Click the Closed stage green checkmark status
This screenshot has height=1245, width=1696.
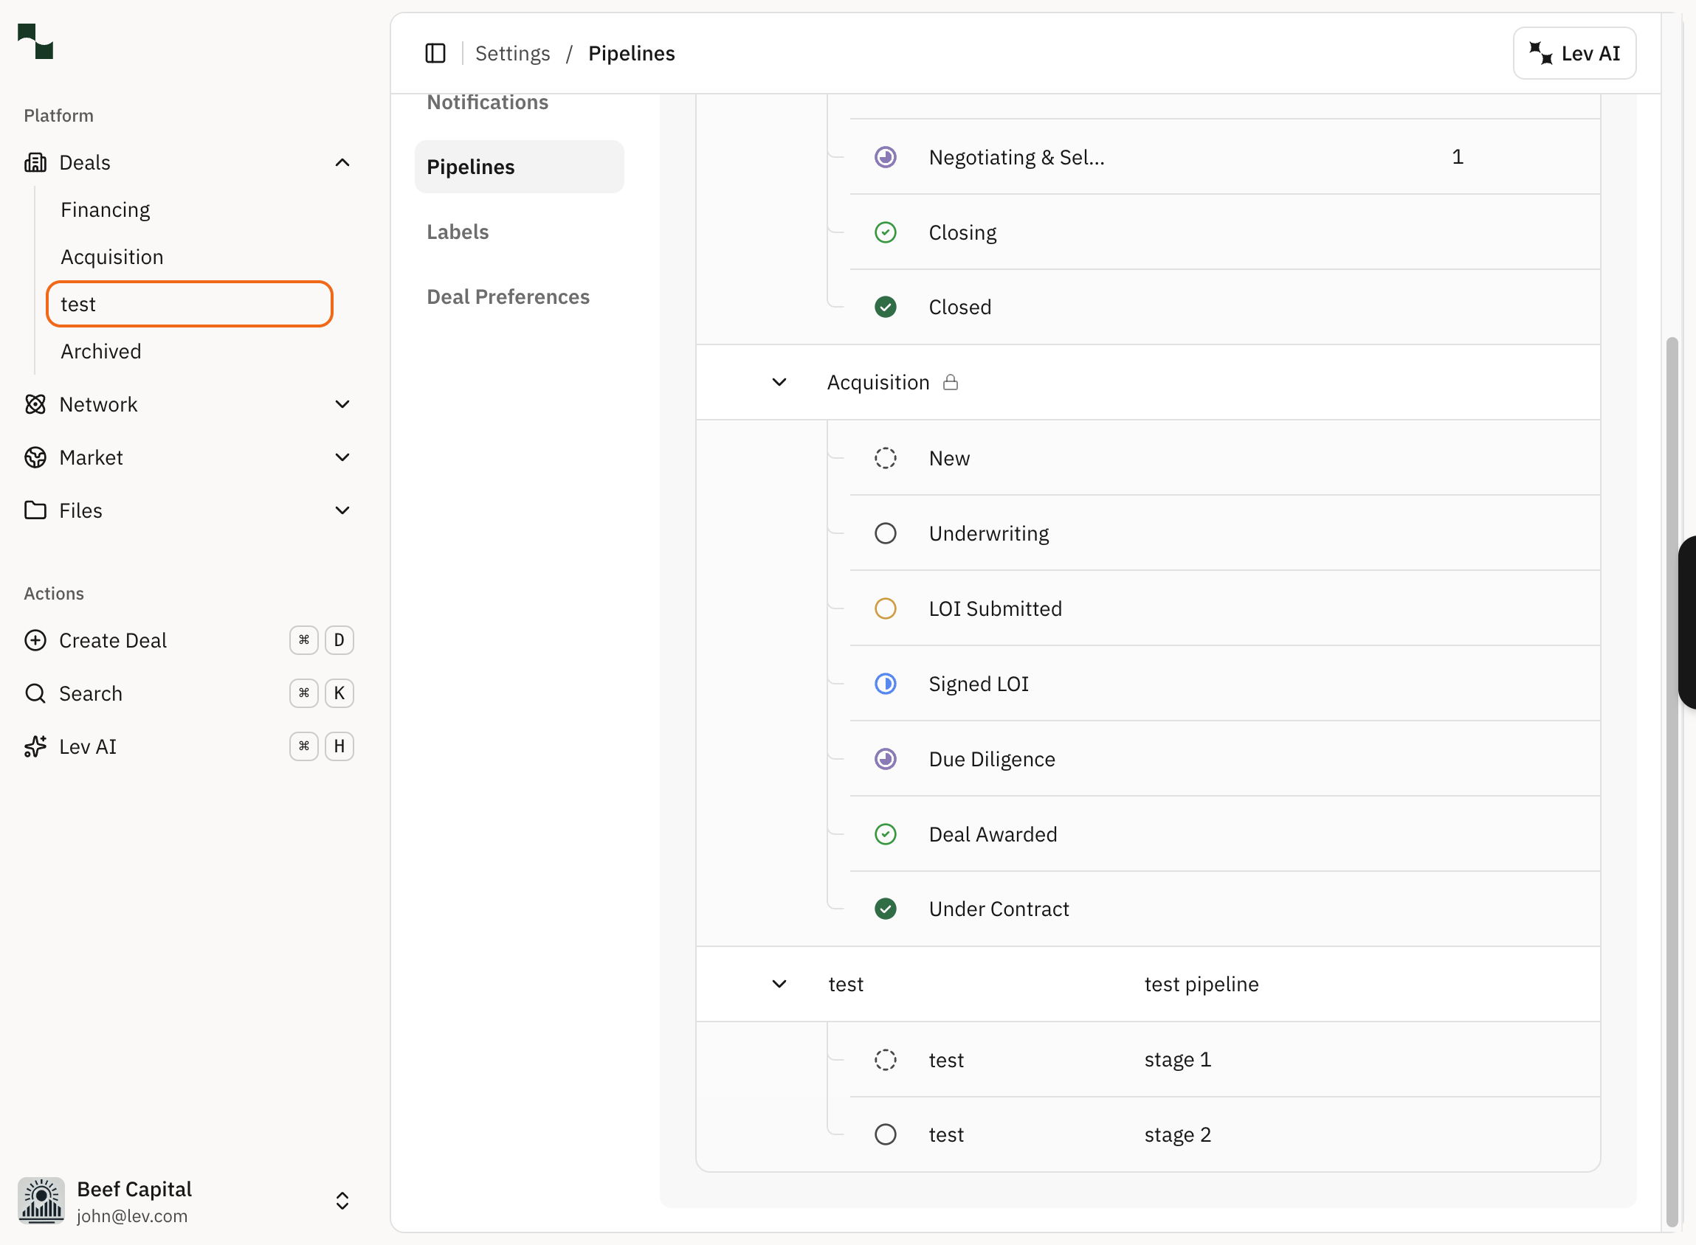(886, 306)
